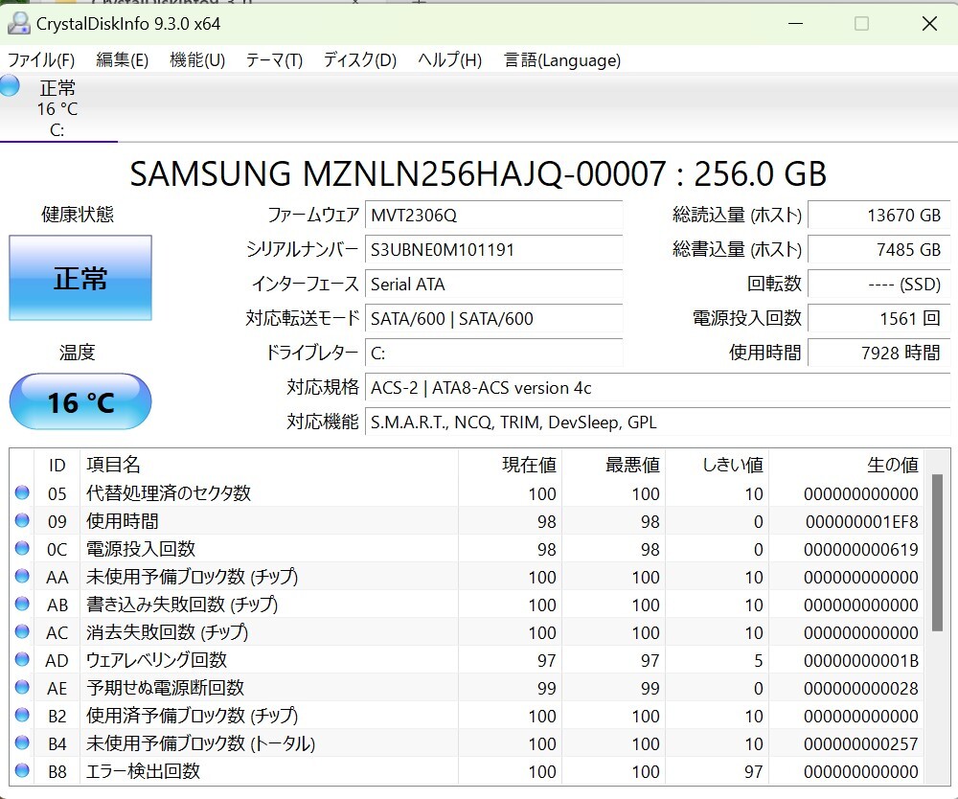Viewport: 958px width, 799px height.
Task: Open the ファイル menu
Action: click(40, 59)
